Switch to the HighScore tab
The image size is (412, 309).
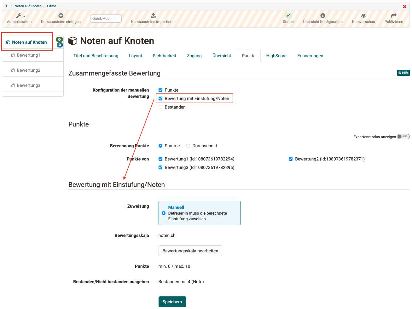tap(276, 56)
